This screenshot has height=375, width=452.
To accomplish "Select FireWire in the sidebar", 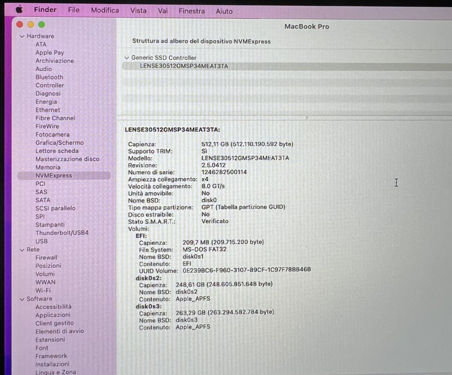I will pyautogui.click(x=47, y=126).
